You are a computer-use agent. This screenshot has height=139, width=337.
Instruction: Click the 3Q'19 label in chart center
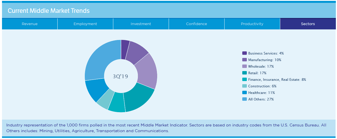120,76
